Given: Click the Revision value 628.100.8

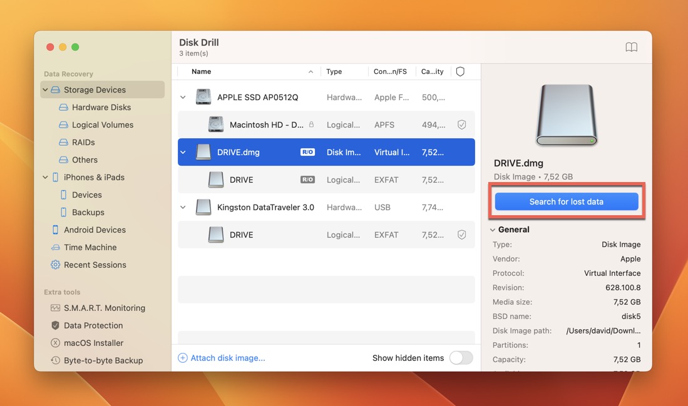Looking at the screenshot, I should click(623, 288).
